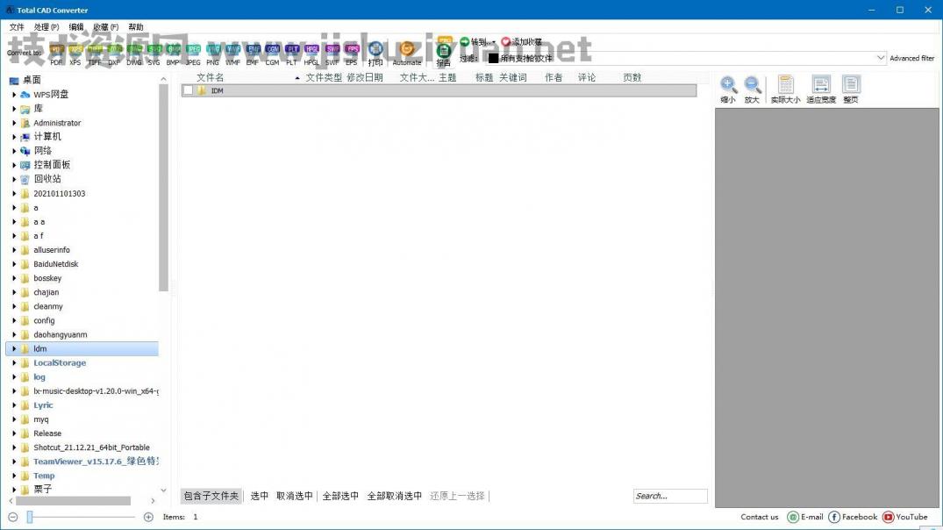This screenshot has height=530, width=943.
Task: Click 取消选中 uncheck button
Action: click(295, 496)
